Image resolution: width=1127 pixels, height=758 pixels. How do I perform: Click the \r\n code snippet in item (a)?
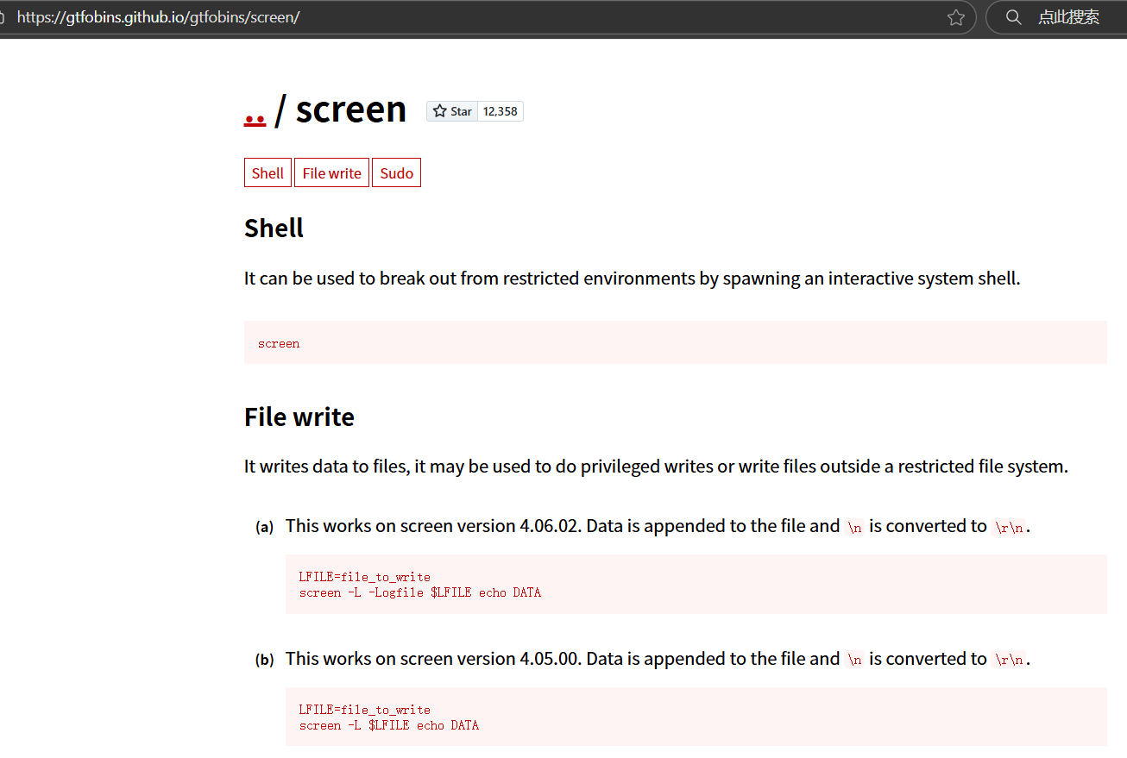coord(1009,527)
